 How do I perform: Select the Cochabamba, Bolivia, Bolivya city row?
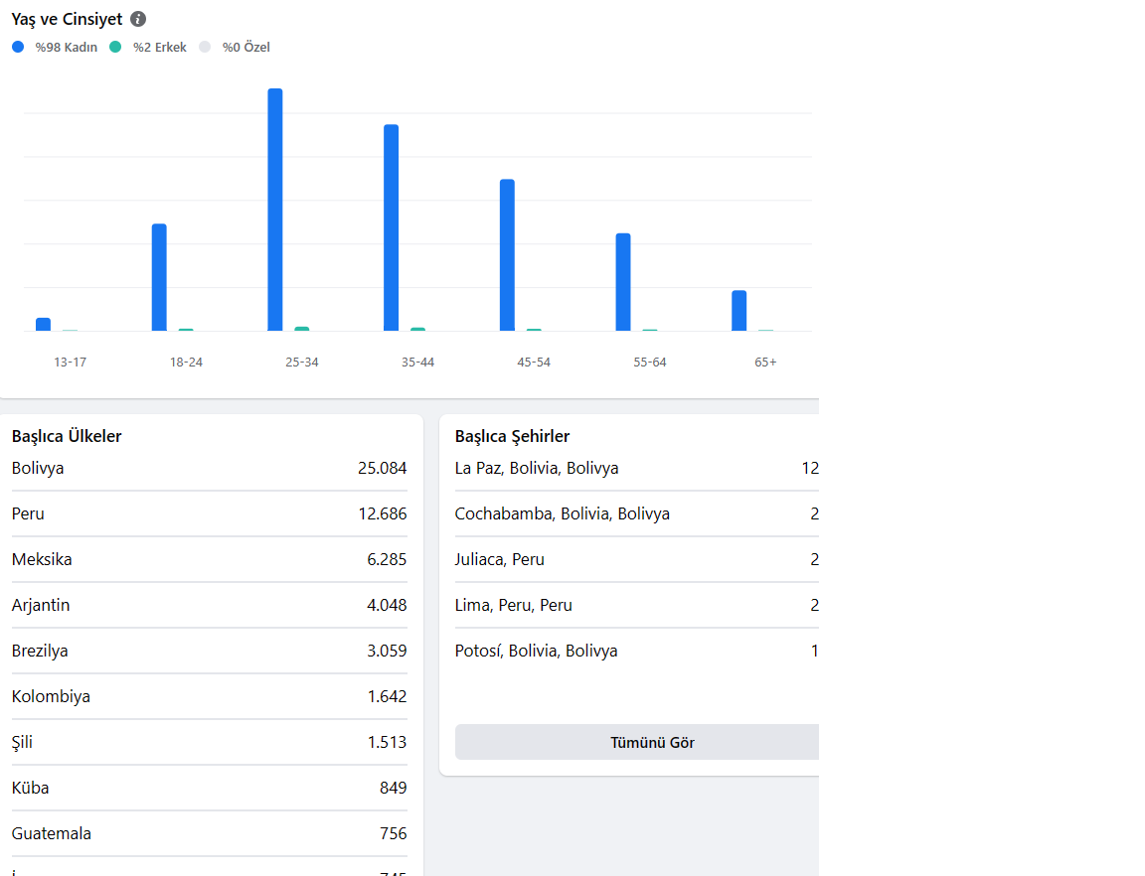[x=637, y=513]
